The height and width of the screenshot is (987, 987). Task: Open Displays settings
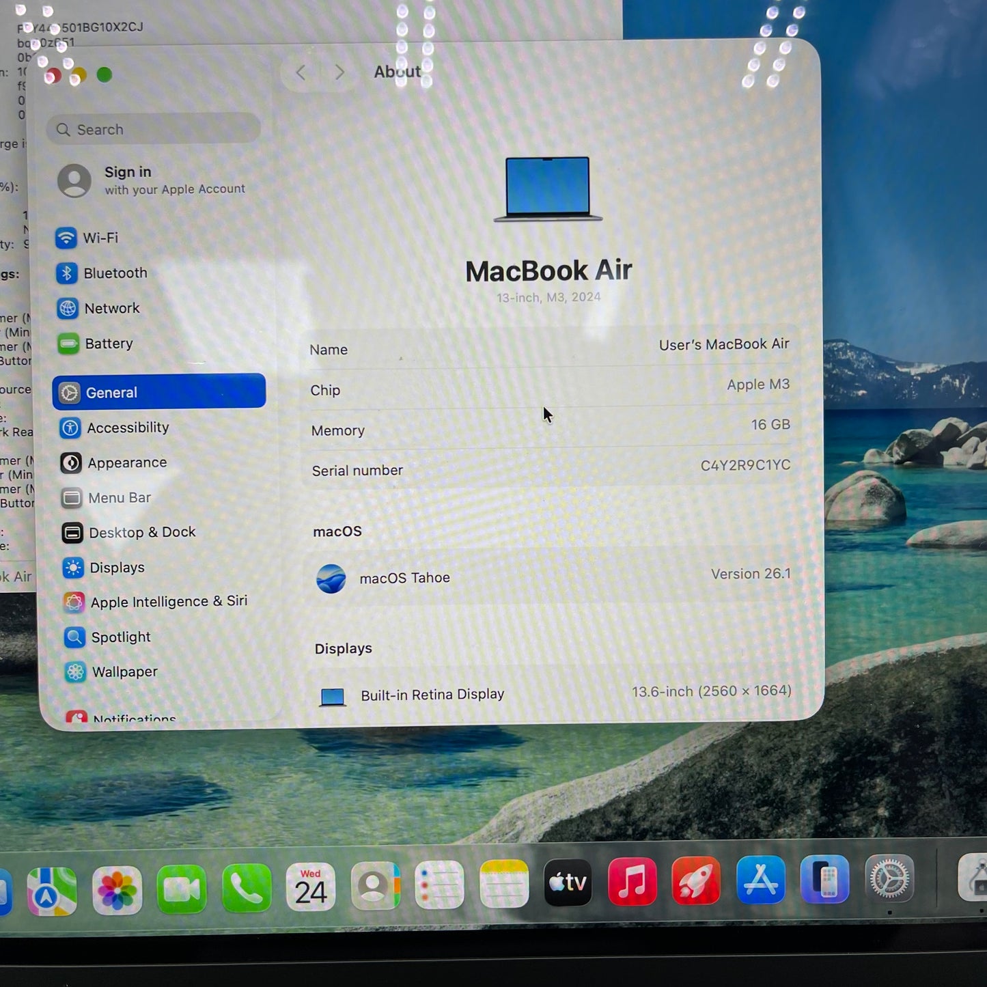(116, 568)
